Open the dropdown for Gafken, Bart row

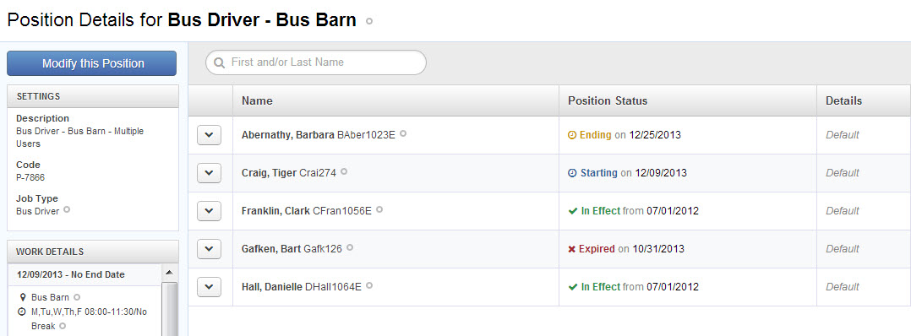210,249
